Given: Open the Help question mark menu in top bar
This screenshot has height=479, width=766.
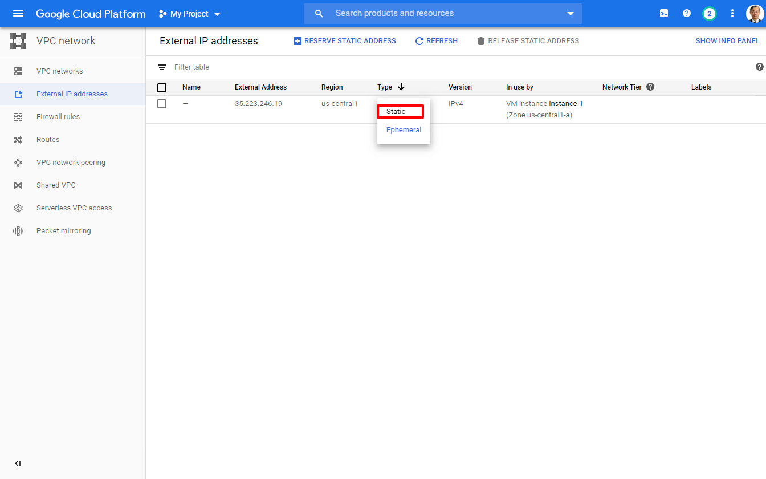Looking at the screenshot, I should coord(687,13).
